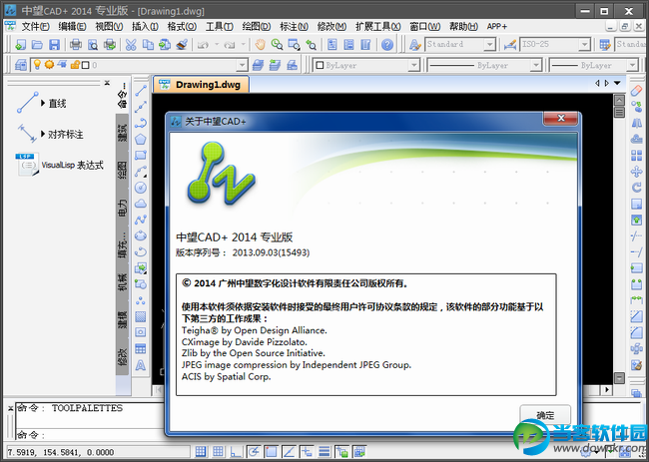Click the Print Preview icon
The image size is (649, 462).
93,44
